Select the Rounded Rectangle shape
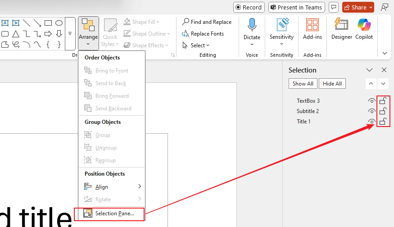 coord(5,34)
